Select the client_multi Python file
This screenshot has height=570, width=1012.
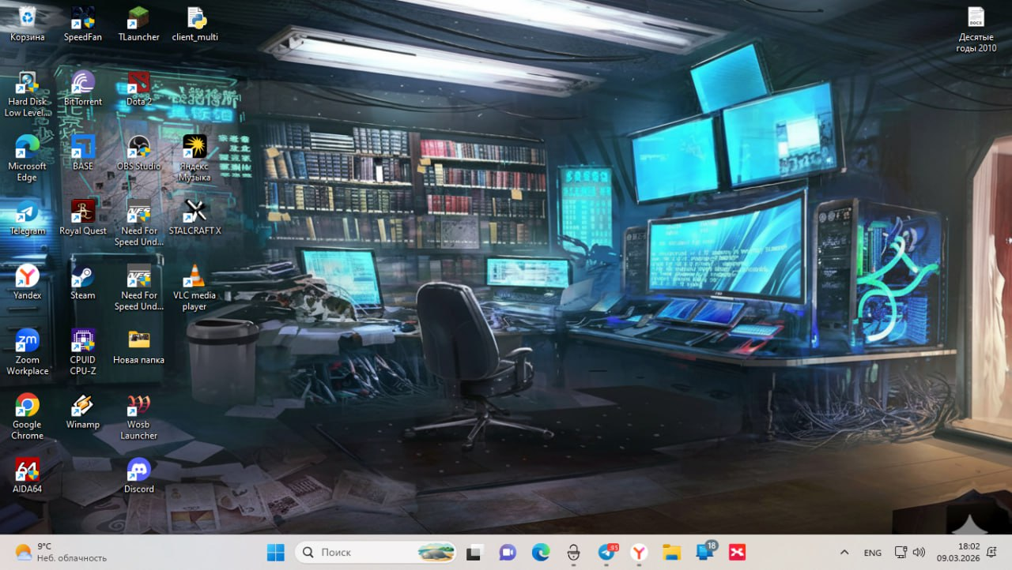(x=194, y=24)
